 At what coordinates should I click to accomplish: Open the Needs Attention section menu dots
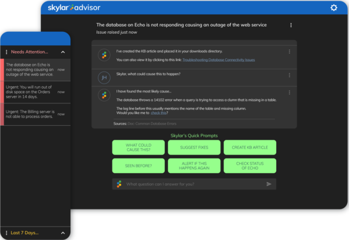(6, 52)
